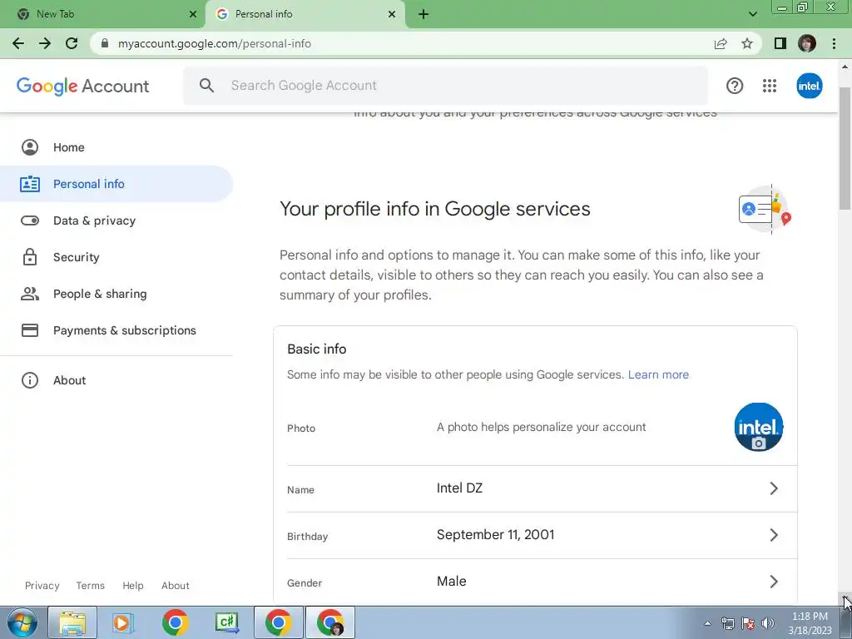This screenshot has height=639, width=852.
Task: Share this page using the share icon
Action: 721,43
